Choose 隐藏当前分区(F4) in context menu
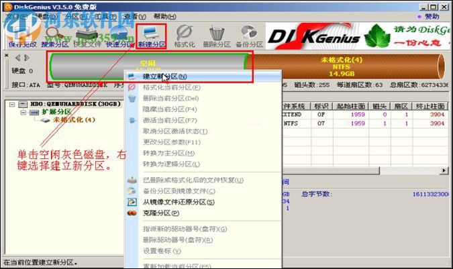 point(203,109)
